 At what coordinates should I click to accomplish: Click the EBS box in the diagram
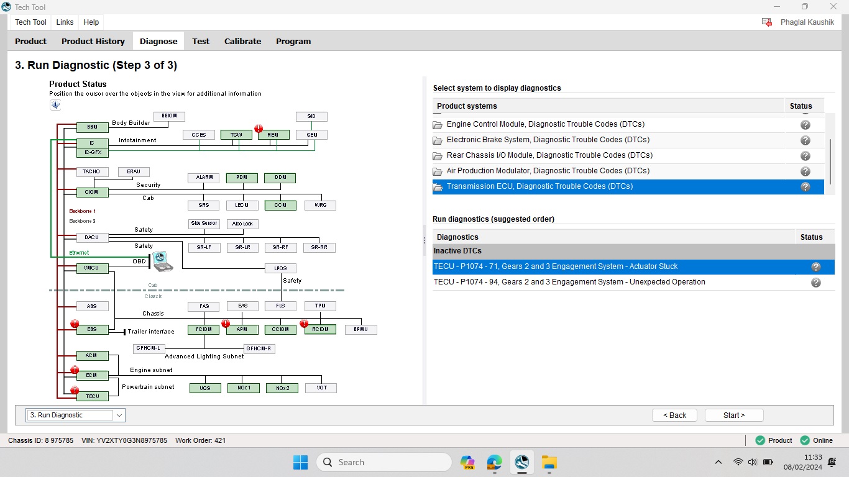coord(92,329)
